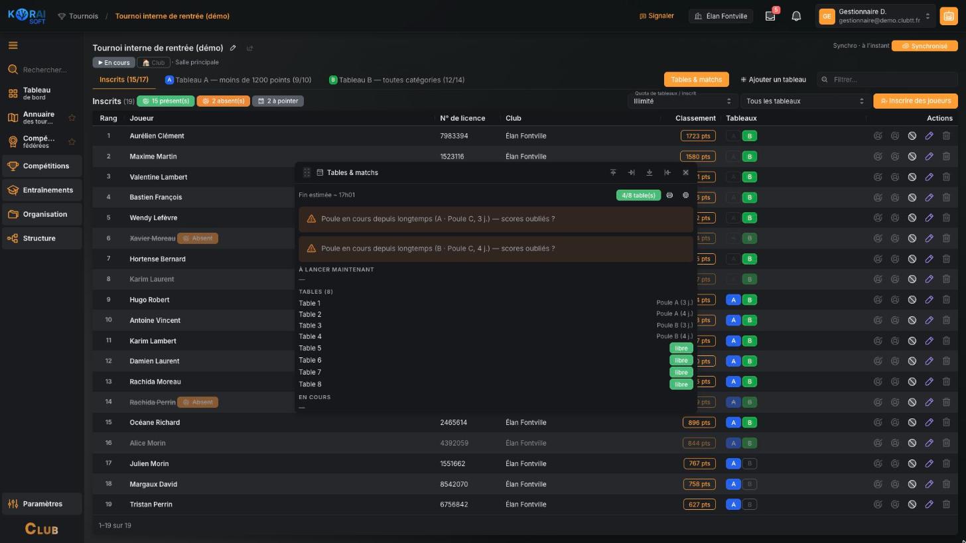The width and height of the screenshot is (966, 543).
Task: Open the messages inbox with badge
Action: click(770, 16)
